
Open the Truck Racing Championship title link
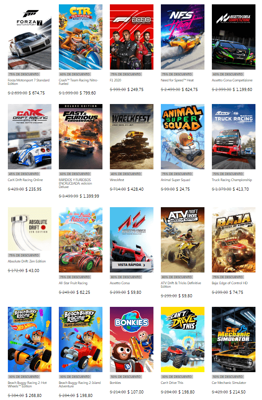click(x=232, y=180)
